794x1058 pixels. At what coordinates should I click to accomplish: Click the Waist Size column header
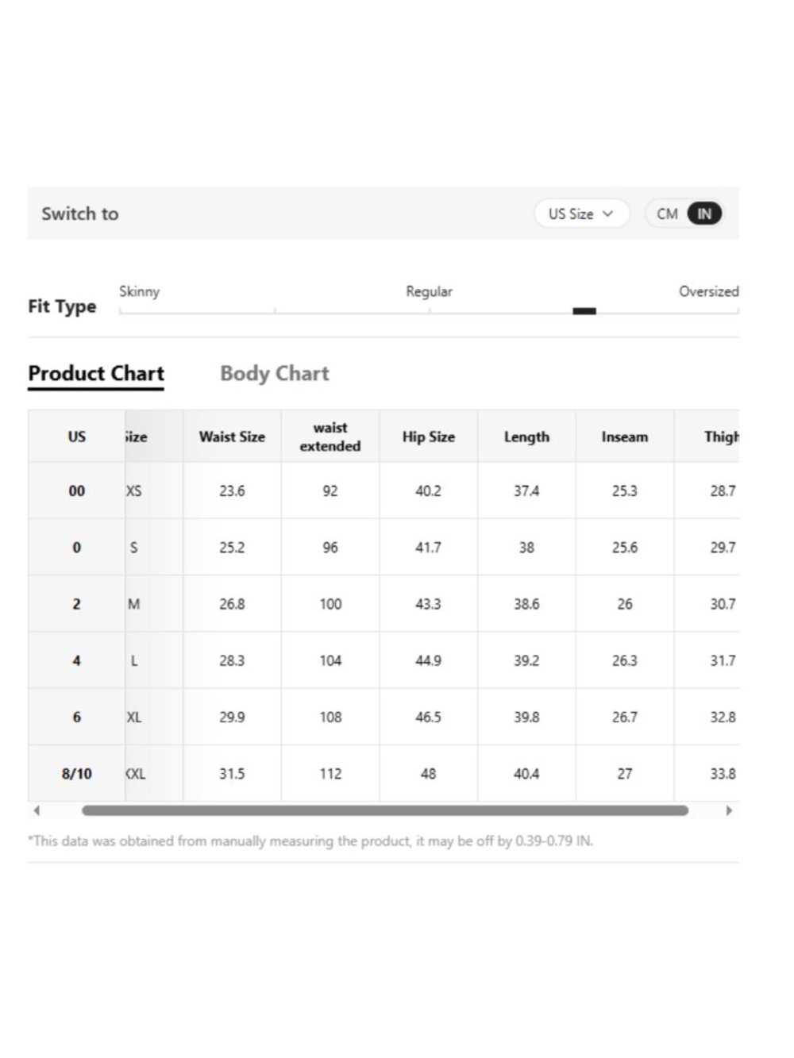[232, 437]
